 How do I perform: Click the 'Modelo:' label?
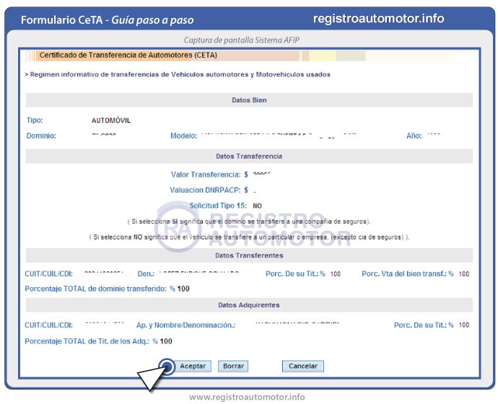pyautogui.click(x=183, y=136)
